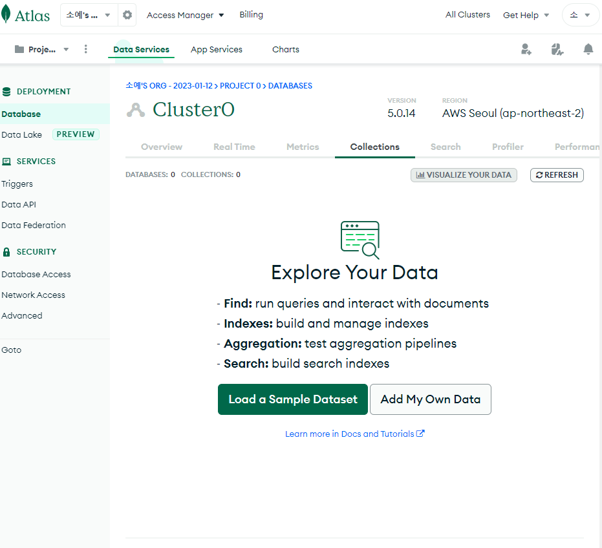Click version value 5.0.14

[401, 113]
